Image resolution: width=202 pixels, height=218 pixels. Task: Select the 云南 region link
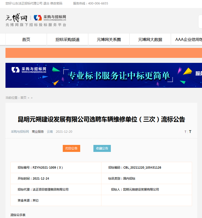tap(50, 131)
